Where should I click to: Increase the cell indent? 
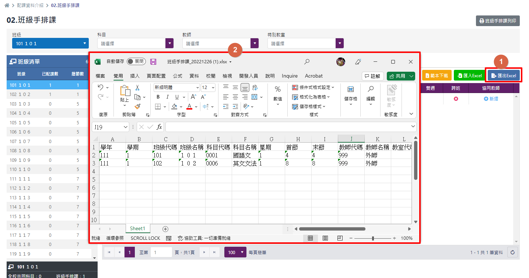pos(235,107)
